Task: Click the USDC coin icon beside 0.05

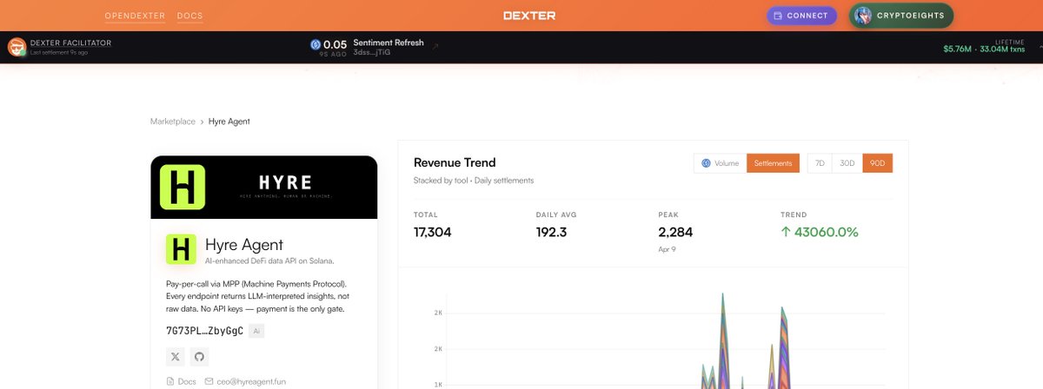Action: pyautogui.click(x=316, y=44)
